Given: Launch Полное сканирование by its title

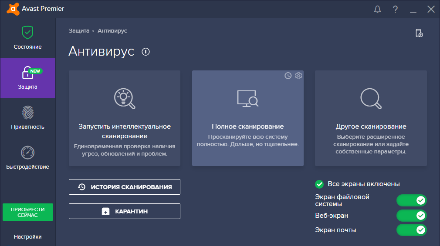Looking at the screenshot, I should (x=248, y=126).
